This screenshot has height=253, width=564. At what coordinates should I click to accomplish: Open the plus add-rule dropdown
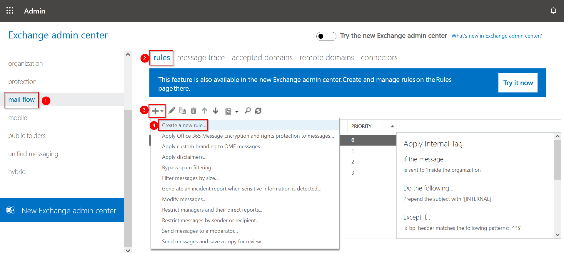157,111
